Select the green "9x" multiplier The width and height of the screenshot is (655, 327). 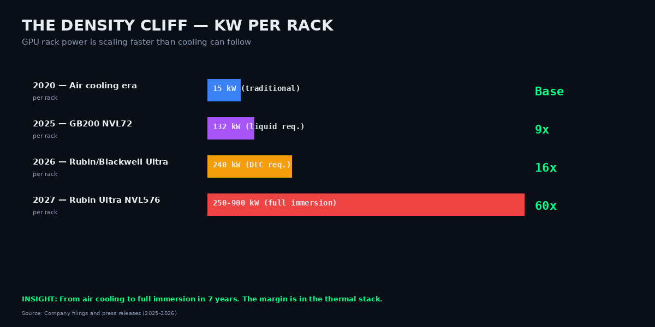(541, 130)
